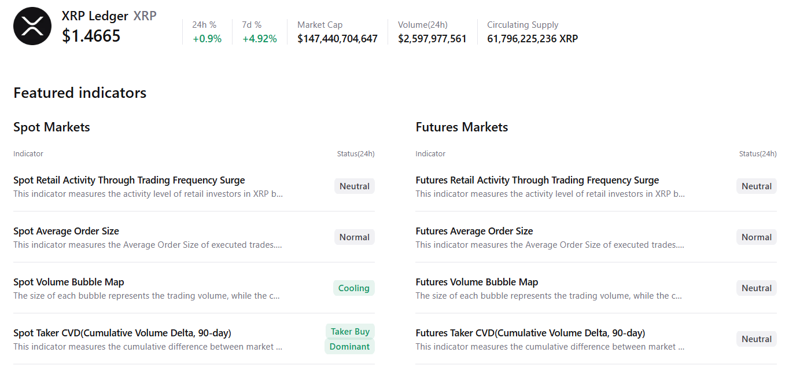The image size is (800, 367).
Task: Click the Market Cap label
Action: tap(320, 25)
